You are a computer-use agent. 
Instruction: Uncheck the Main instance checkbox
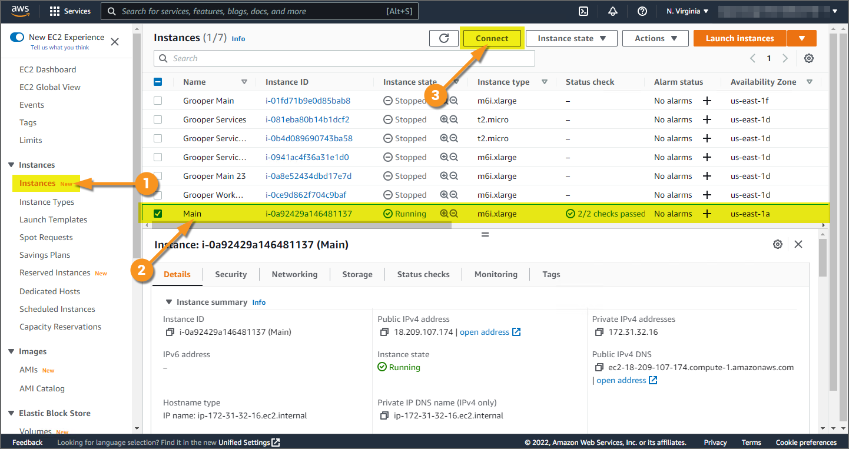coord(158,214)
